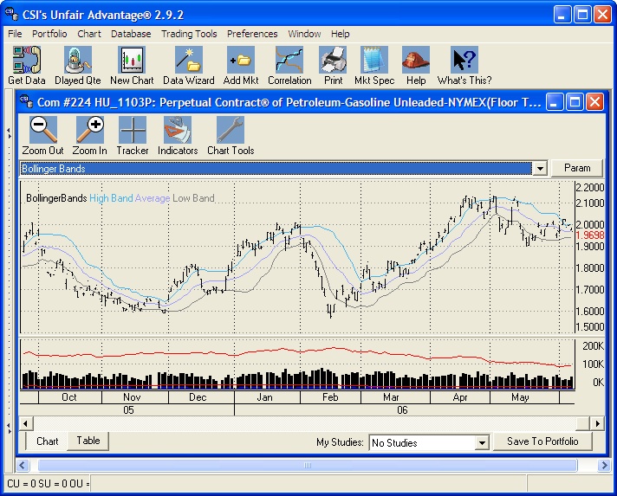The width and height of the screenshot is (617, 496).
Task: Click chart scrollbar right arrow
Action: pos(598,423)
